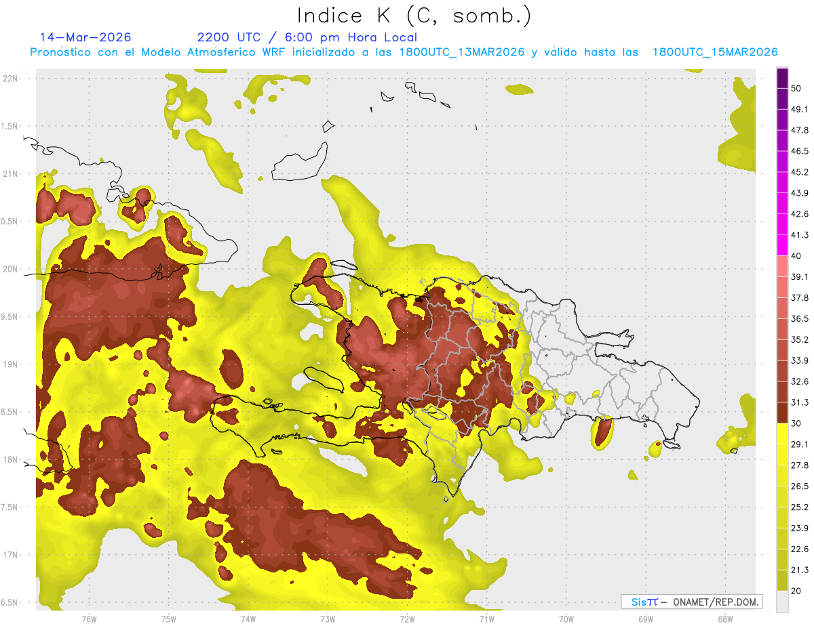Click the initialization stamp "1800UTC_13MAR2026"

(x=463, y=52)
